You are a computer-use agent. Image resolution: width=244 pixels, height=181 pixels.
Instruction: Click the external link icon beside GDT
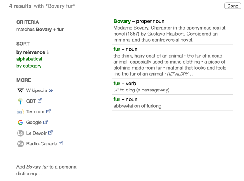[x=40, y=101]
